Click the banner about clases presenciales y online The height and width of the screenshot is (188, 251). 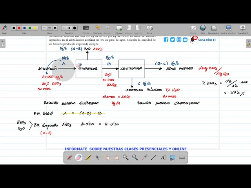[125, 149]
